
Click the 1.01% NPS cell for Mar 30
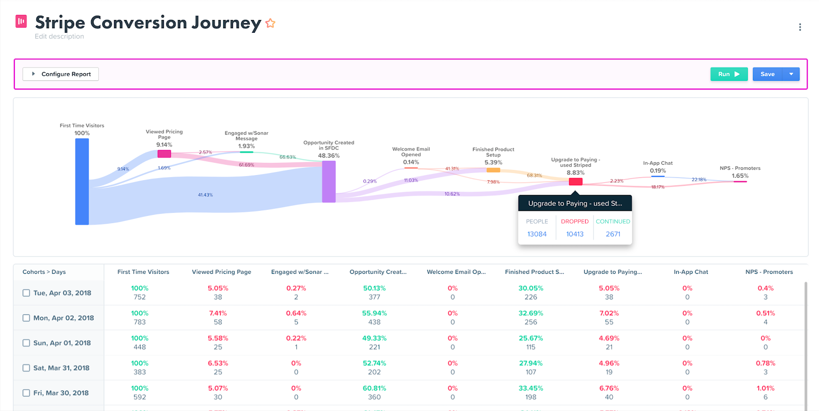(766, 388)
